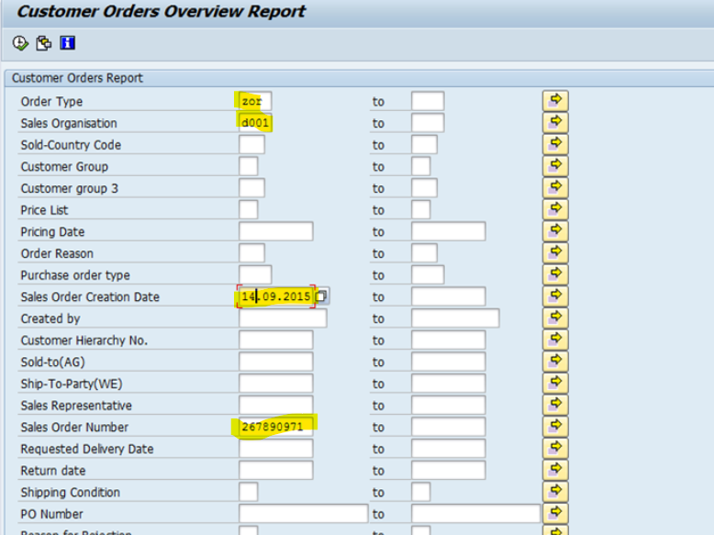
Task: Click the Get Variant toolbar icon
Action: tap(43, 43)
